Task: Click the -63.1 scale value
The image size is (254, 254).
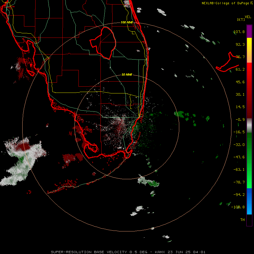Action: 239,170
